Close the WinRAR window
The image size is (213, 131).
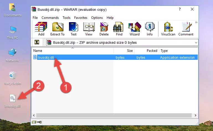tap(192, 9)
